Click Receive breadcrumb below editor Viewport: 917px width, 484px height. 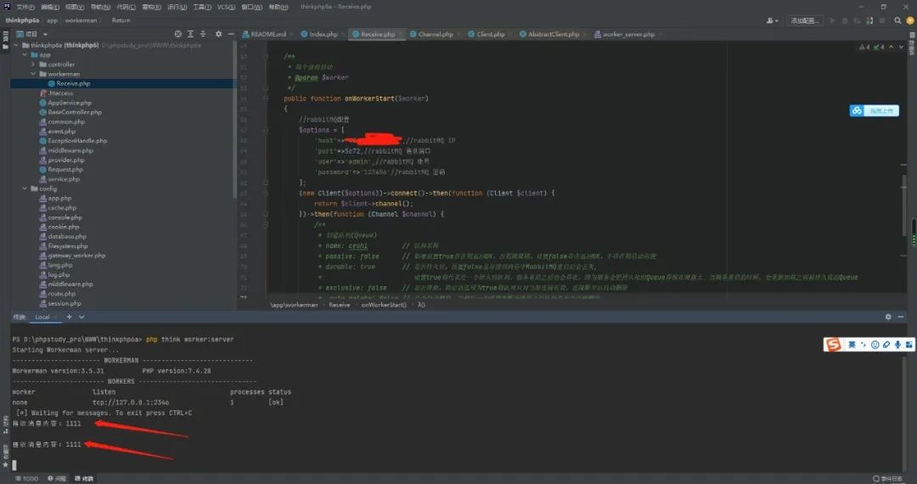[x=339, y=305]
